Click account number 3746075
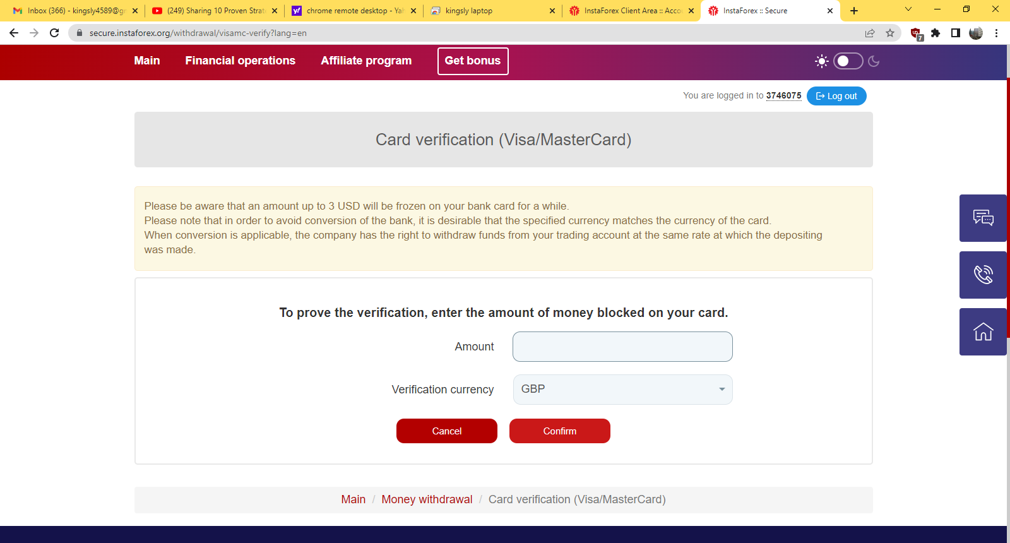Viewport: 1010px width, 543px height. coord(784,95)
